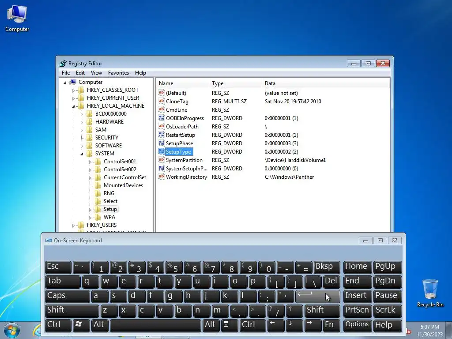Click the CloneTag string value icon
The image size is (452, 339).
click(162, 101)
